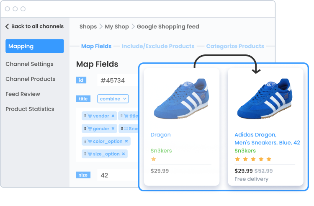The width and height of the screenshot is (314, 206).
Task: Remove the gender chip using its x
Action: pyautogui.click(x=113, y=129)
